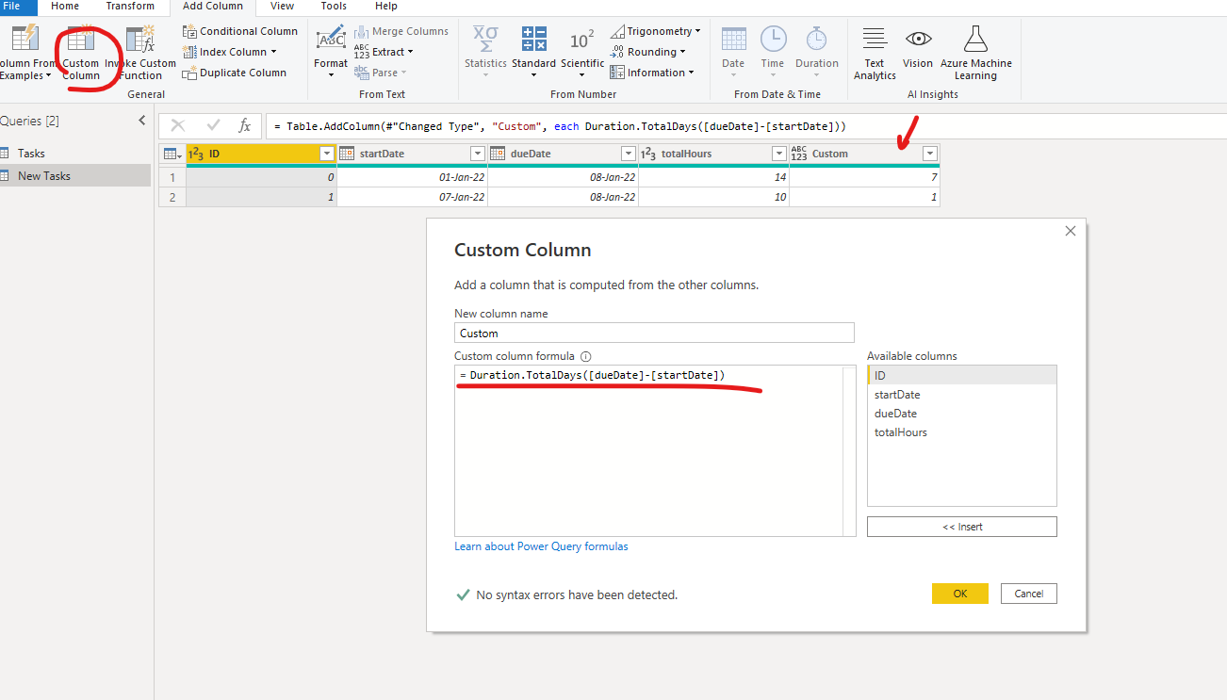Viewport: 1227px width, 700px height.
Task: Expand Extract text dropdown
Action: point(410,52)
